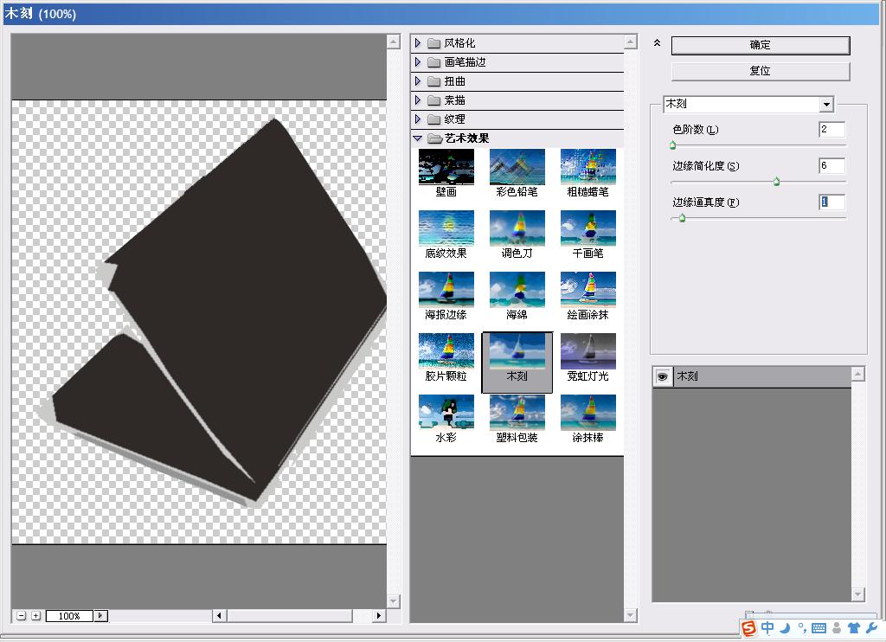Click the 边缘简化度 slider handle
886x642 pixels.
point(776,182)
